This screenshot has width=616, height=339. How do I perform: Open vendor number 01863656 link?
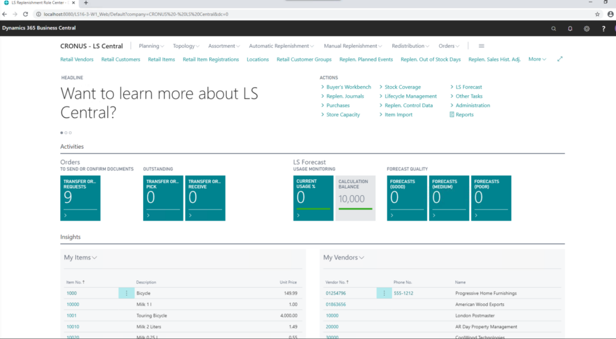[336, 305]
